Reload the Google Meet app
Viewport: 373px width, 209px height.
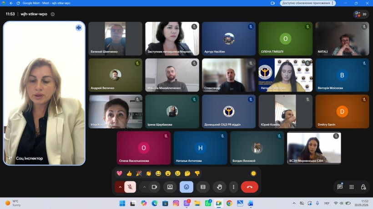pyautogui.click(x=18, y=3)
